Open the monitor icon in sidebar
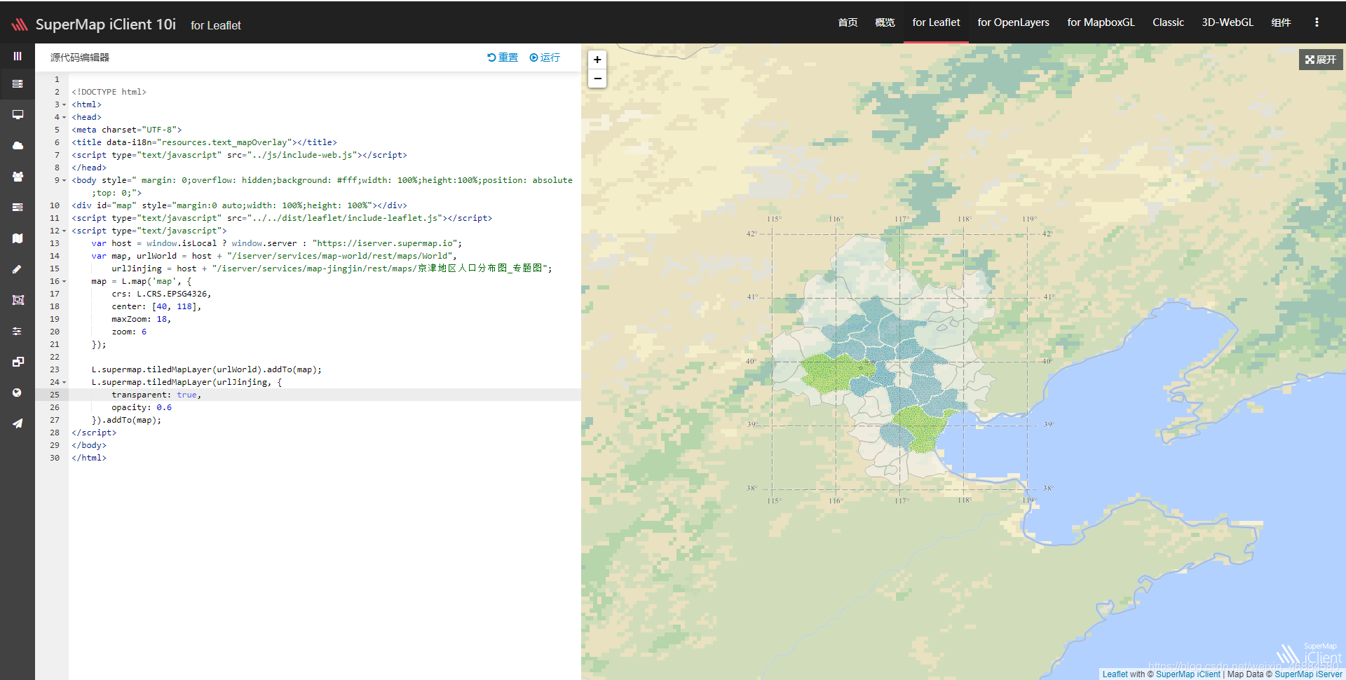Screen dimensions: 1346x680 pos(18,114)
